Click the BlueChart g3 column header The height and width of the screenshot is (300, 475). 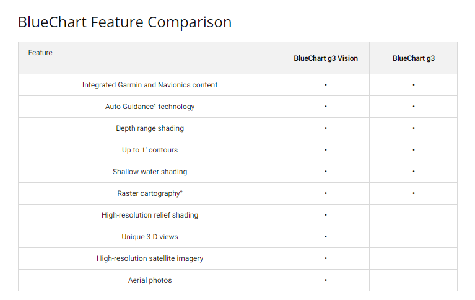tap(413, 58)
